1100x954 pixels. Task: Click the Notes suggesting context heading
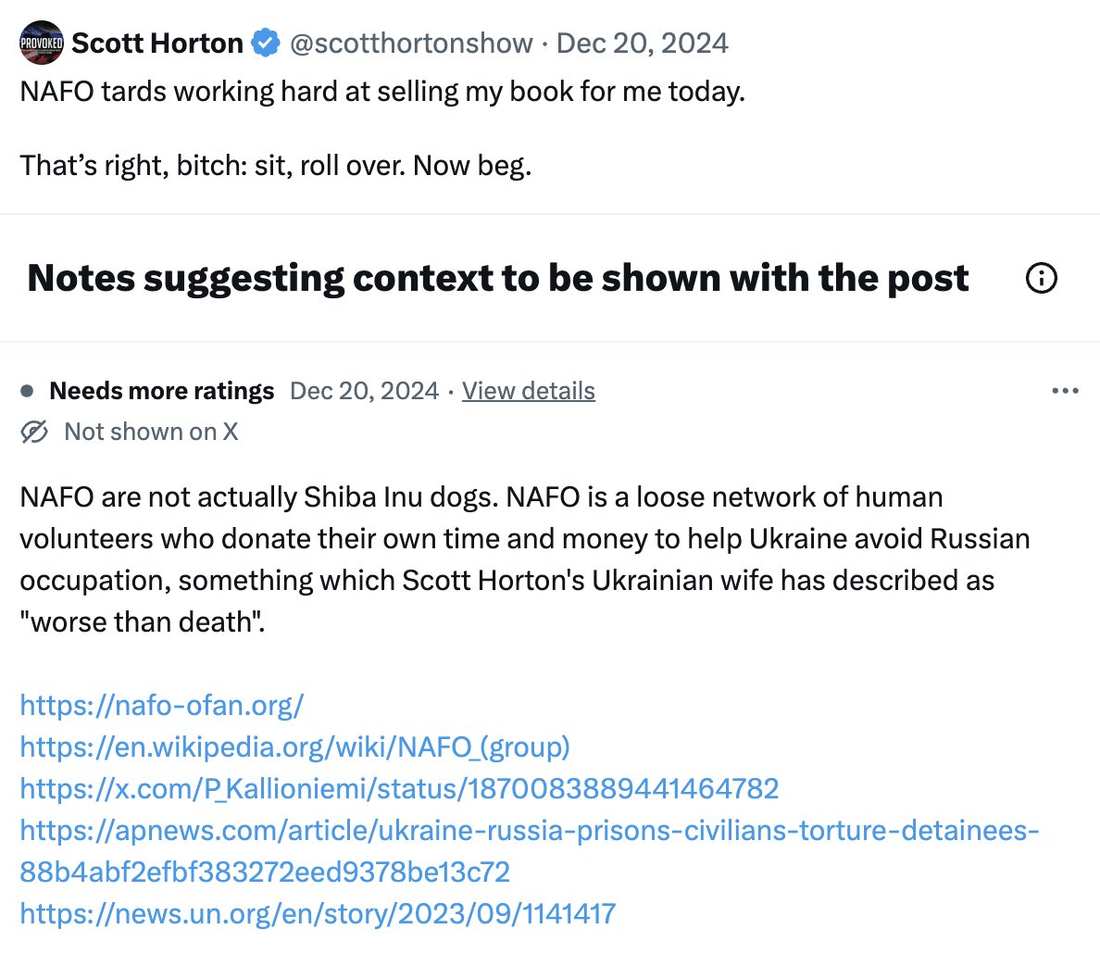coord(497,278)
